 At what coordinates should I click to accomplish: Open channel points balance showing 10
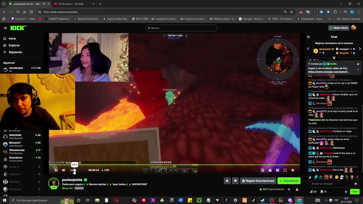click(x=313, y=192)
